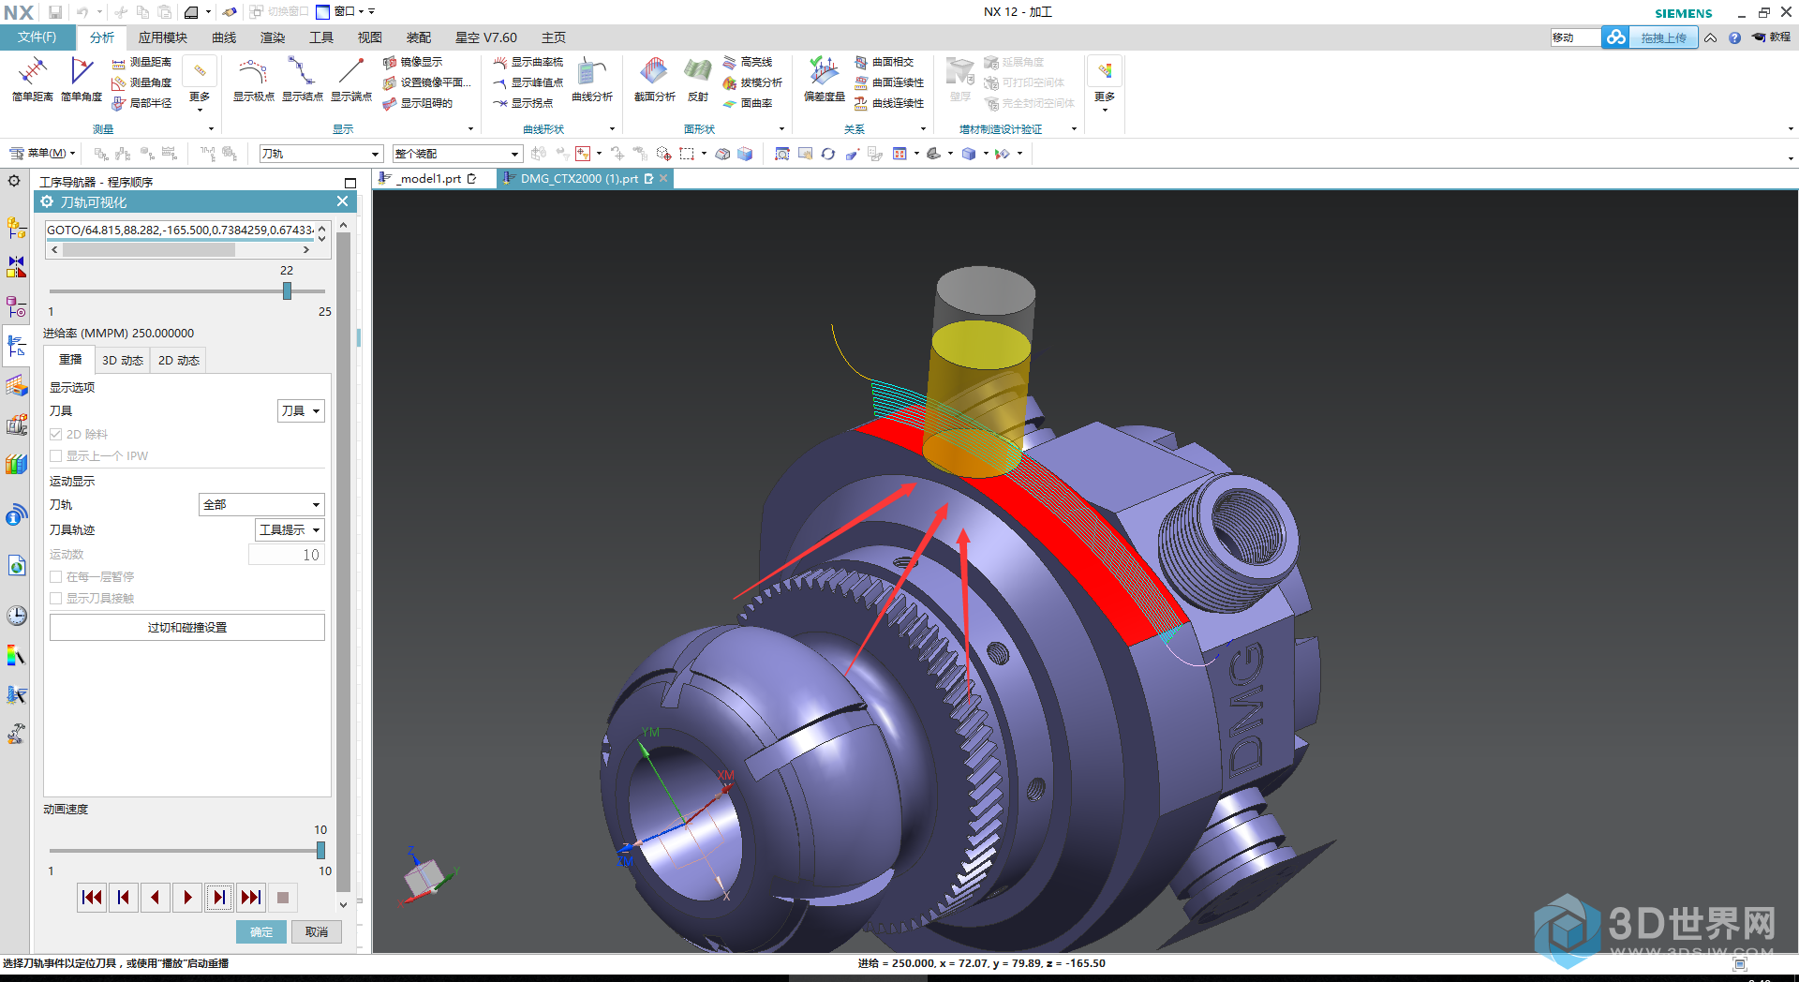1799x982 pixels.
Task: Click the 取消 button
Action: [x=317, y=932]
